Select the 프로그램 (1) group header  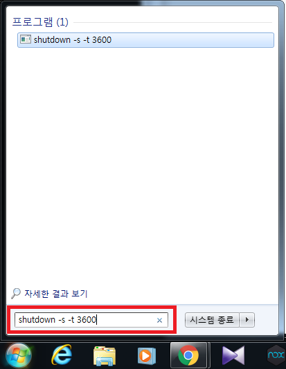point(40,22)
